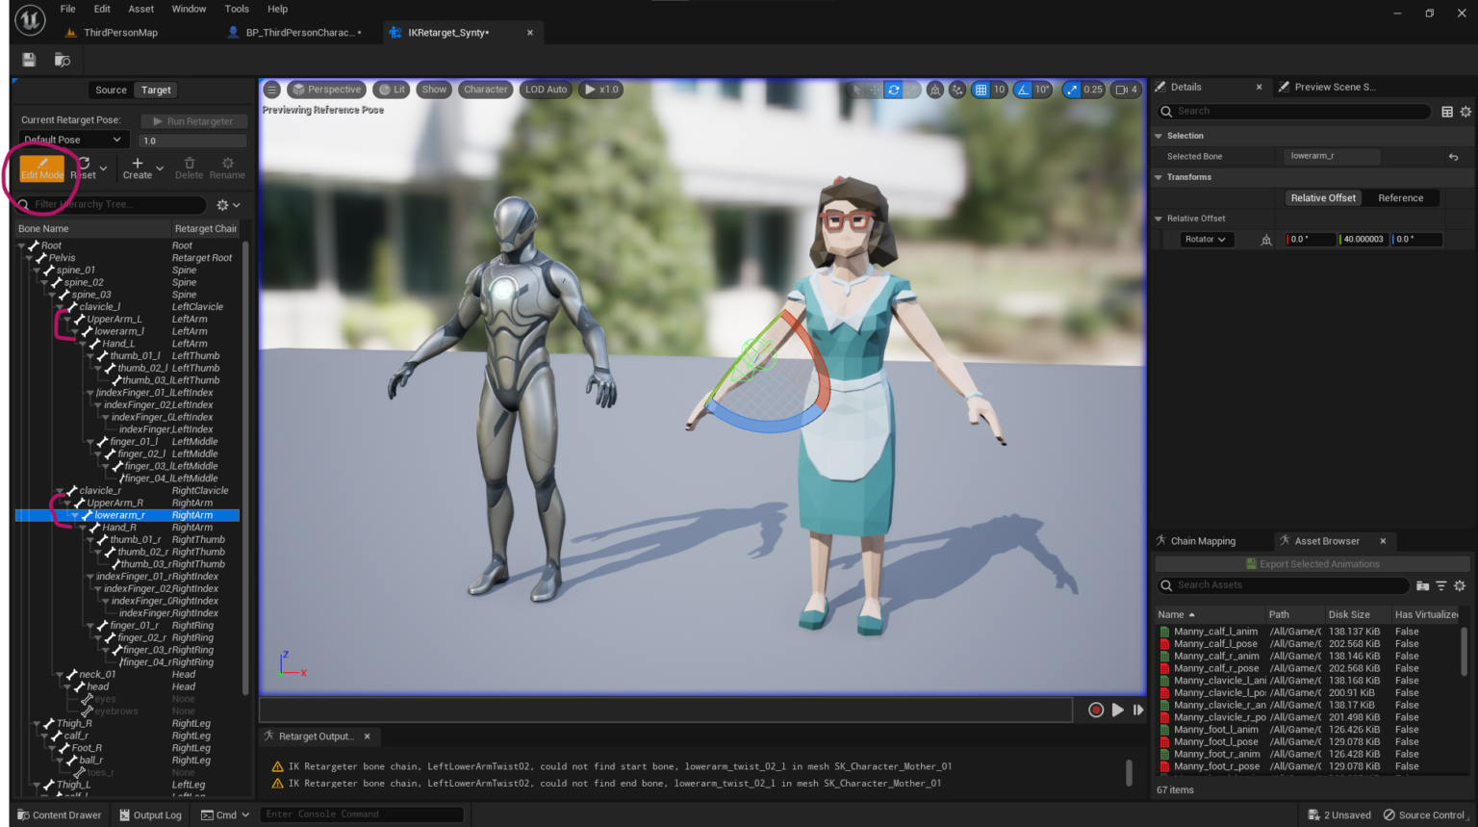This screenshot has height=827, width=1478.
Task: Switch transforms to the Reference view
Action: point(1400,197)
